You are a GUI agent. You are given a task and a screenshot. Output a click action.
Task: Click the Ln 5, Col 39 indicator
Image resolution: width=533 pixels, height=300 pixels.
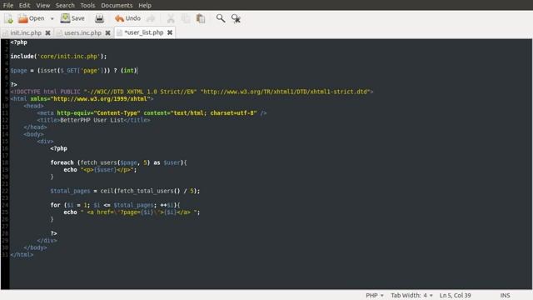456,295
